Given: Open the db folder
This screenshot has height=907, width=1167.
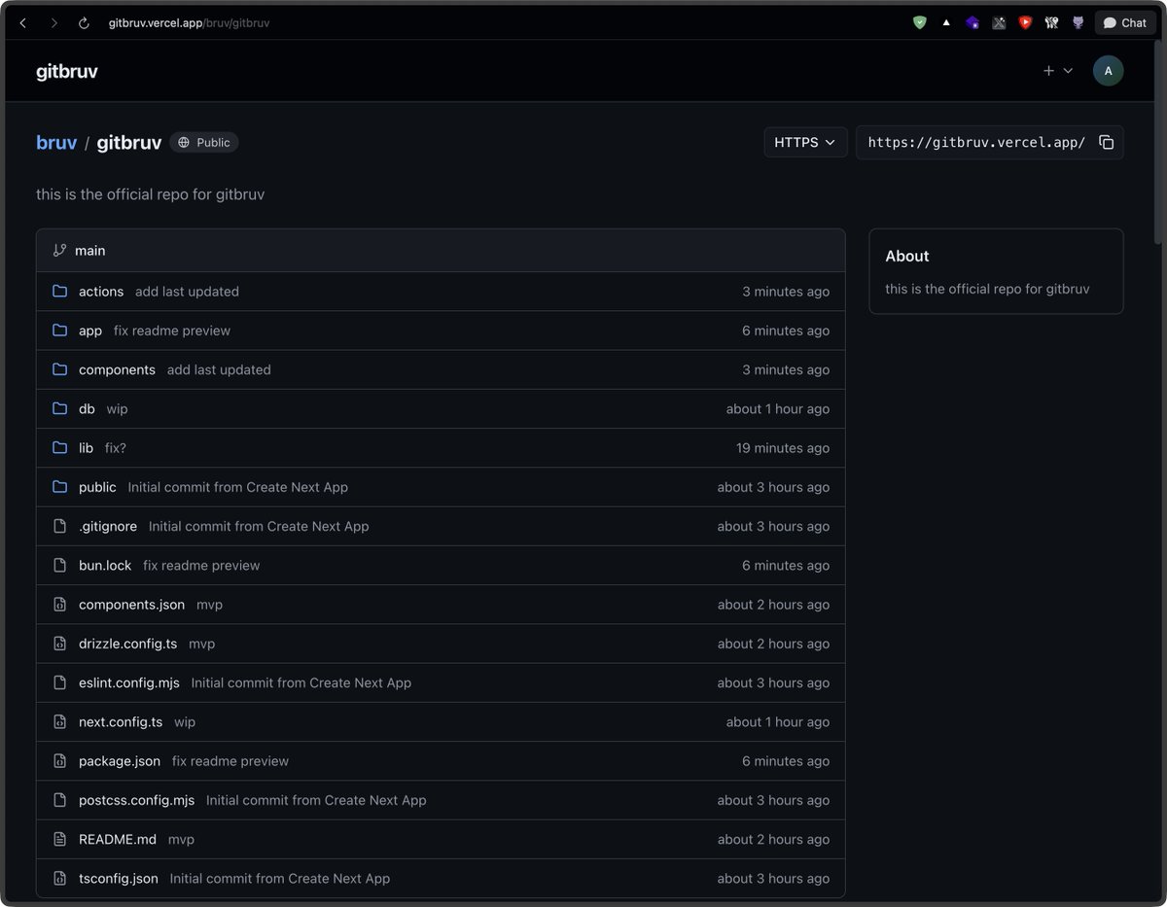Looking at the screenshot, I should pyautogui.click(x=87, y=409).
